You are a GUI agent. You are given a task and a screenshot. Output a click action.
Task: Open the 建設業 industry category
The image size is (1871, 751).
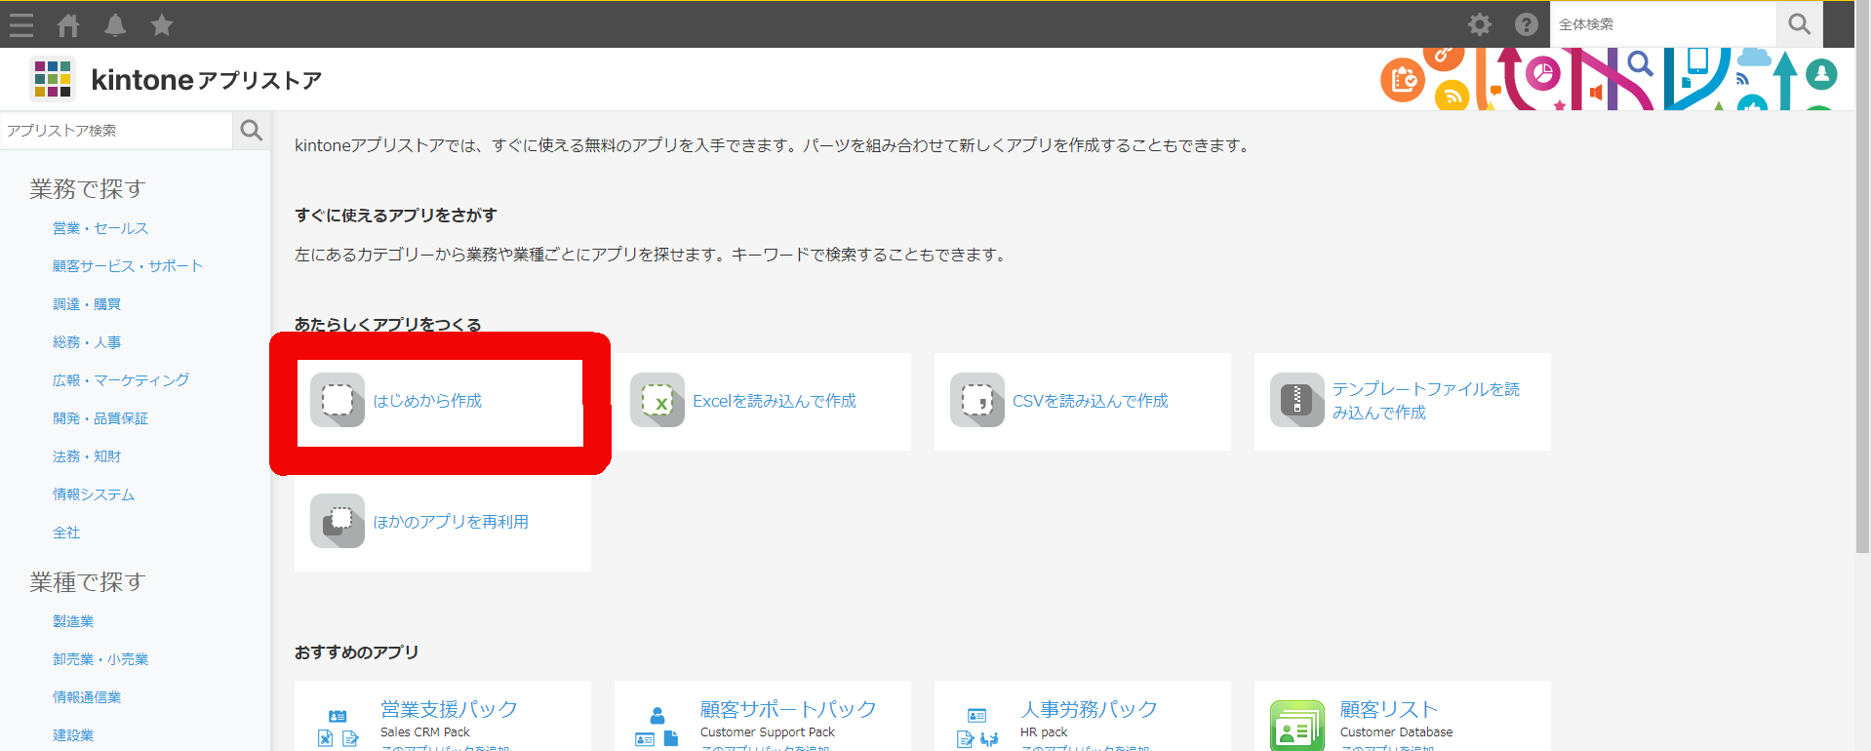(73, 735)
